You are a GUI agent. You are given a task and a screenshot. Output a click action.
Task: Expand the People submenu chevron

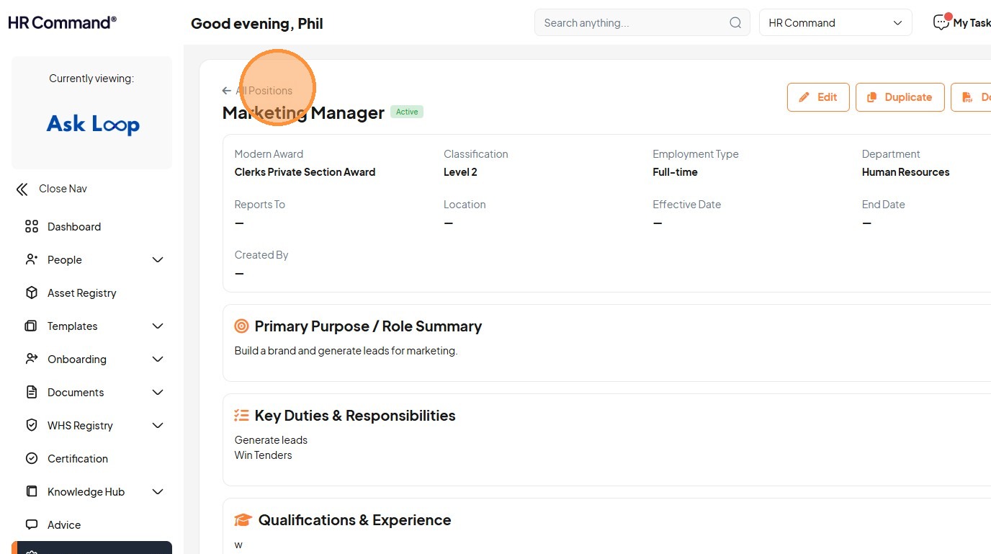click(x=158, y=260)
